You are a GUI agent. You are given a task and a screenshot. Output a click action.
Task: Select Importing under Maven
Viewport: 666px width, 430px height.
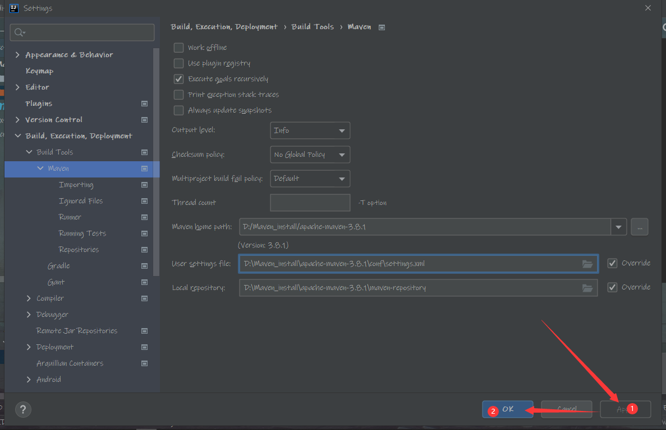tap(76, 185)
